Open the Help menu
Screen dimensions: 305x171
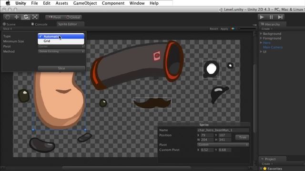154,3
